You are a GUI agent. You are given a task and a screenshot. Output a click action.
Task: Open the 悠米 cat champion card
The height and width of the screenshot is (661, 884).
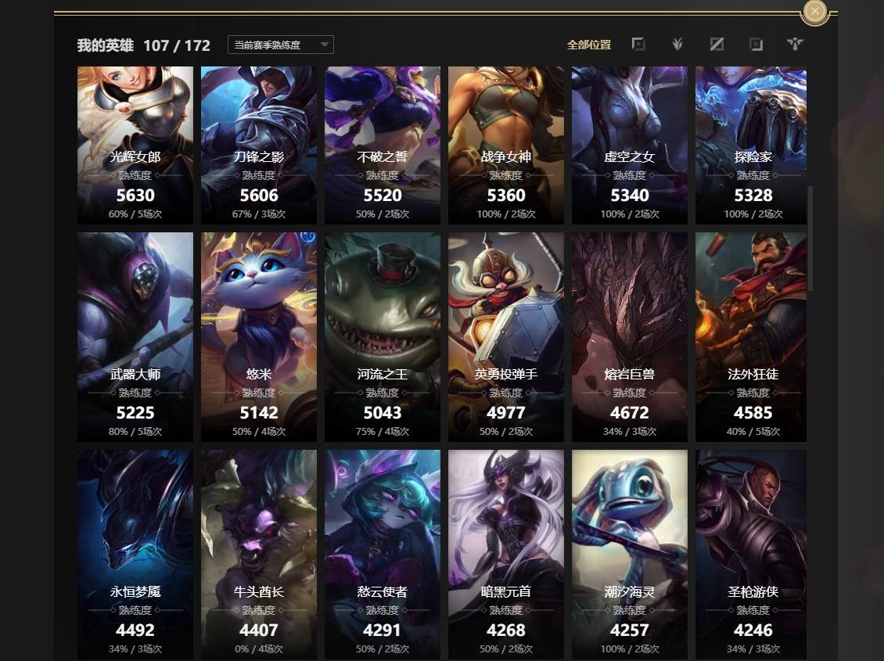[x=259, y=337]
